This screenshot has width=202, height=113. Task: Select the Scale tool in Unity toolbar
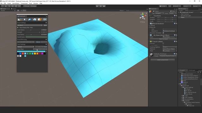(x=13, y=6)
